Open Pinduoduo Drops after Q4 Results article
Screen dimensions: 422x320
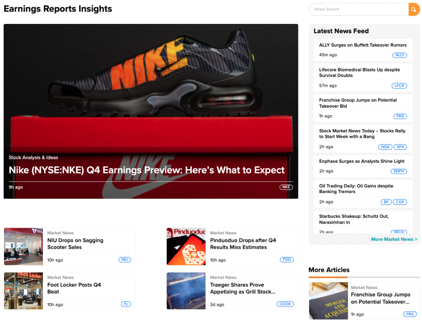[x=243, y=243]
